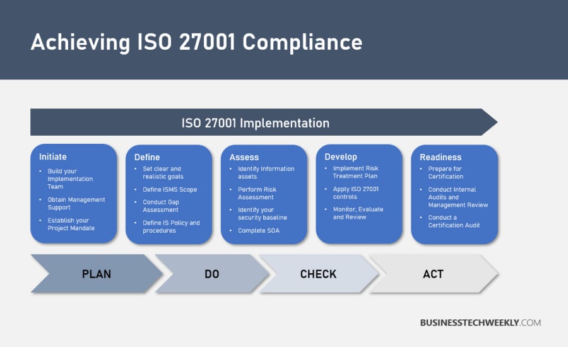Select 'Define IS Policy and procedures' bullet

(x=171, y=226)
